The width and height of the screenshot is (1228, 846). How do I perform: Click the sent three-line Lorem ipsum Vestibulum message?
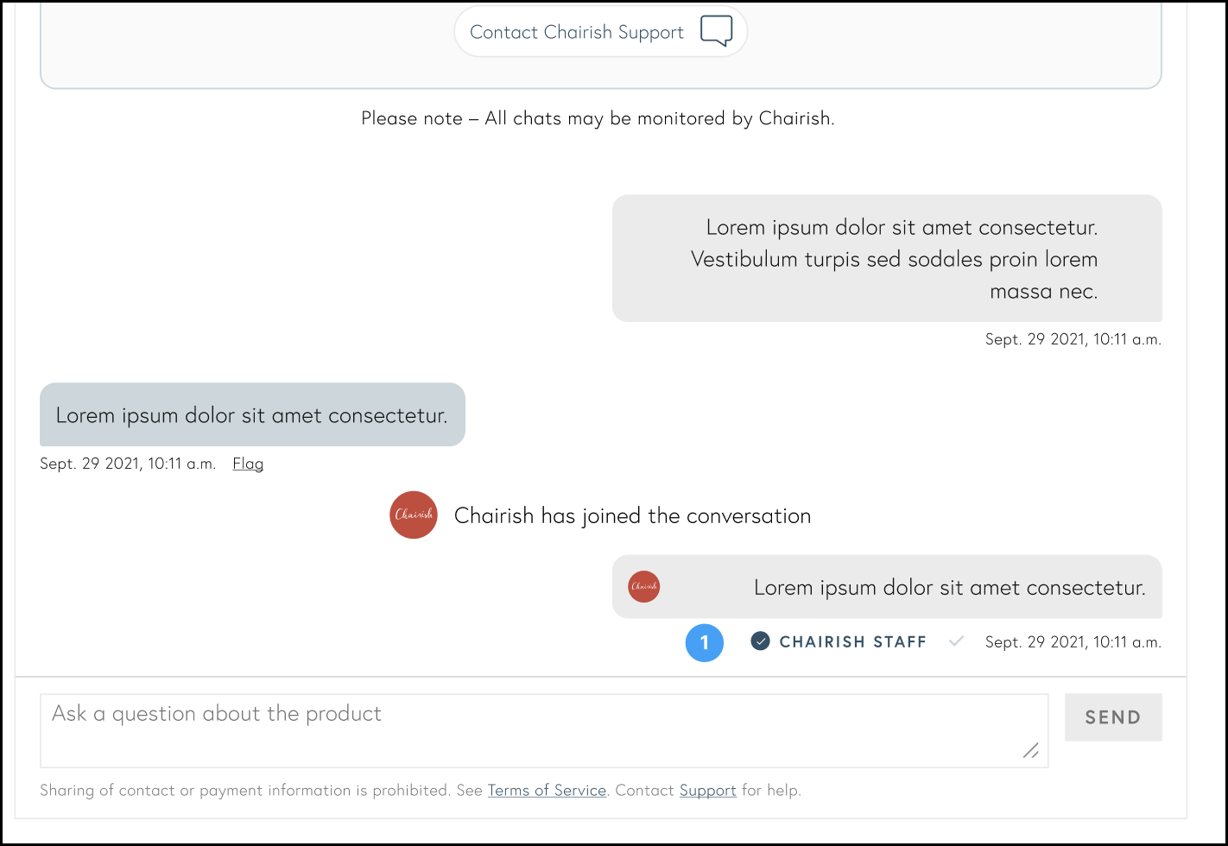click(x=887, y=258)
